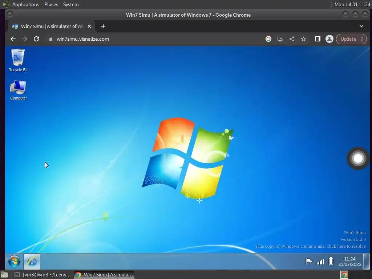Reload the page in Chrome
This screenshot has height=279, width=372.
click(x=36, y=39)
